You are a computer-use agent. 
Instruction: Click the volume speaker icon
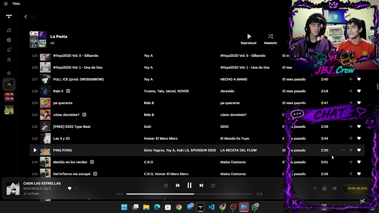335,188
